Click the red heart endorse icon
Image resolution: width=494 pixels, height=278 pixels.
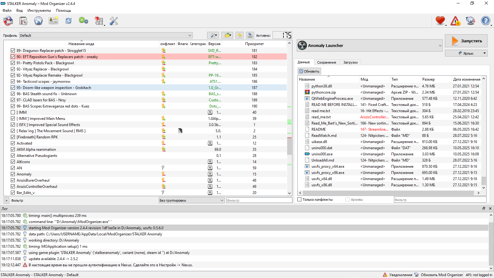pyautogui.click(x=440, y=21)
